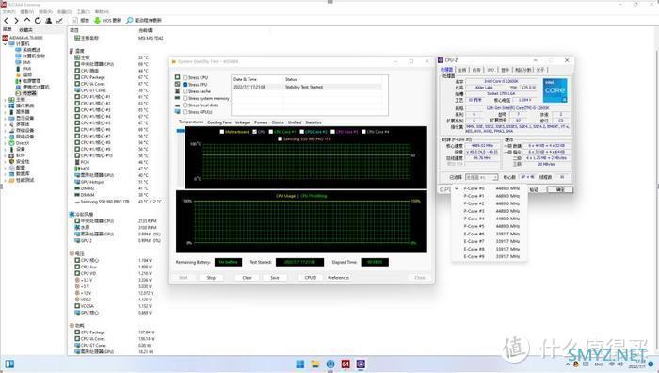
Task: Click the user icon in AIDA64 toolbar
Action: point(49,20)
